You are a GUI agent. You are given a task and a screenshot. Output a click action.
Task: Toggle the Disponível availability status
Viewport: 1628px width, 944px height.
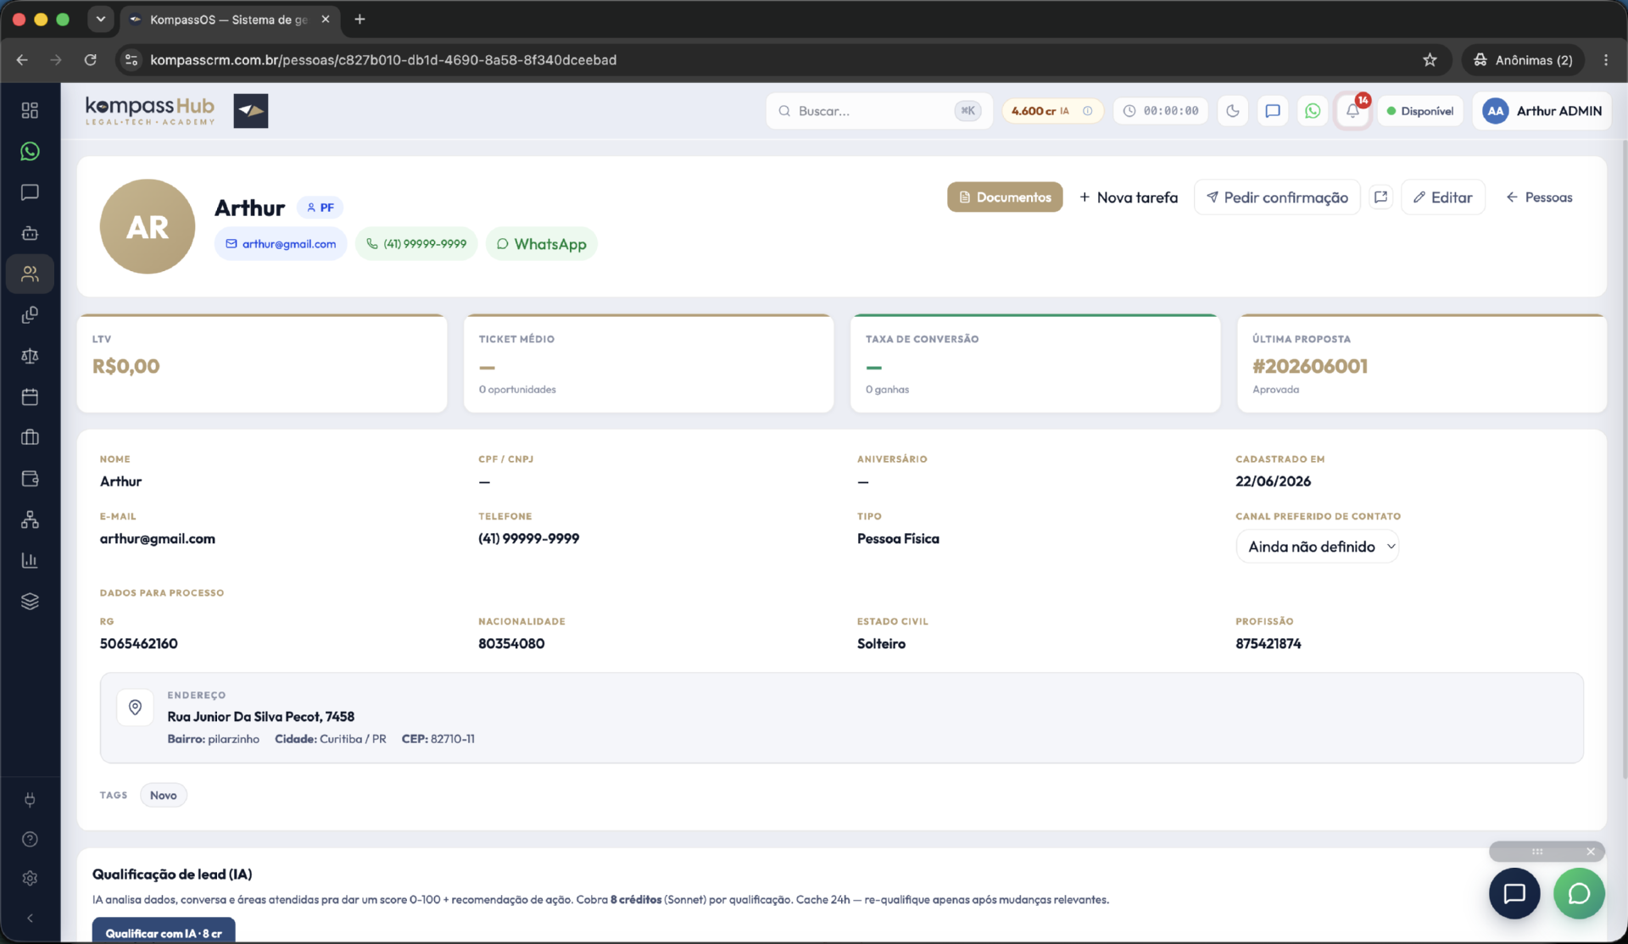coord(1420,111)
